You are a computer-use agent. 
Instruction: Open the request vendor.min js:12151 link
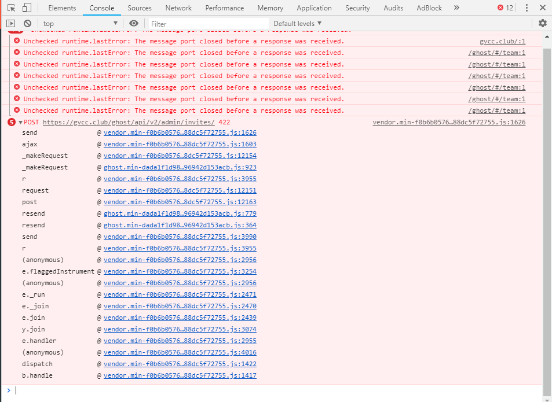[x=180, y=190]
